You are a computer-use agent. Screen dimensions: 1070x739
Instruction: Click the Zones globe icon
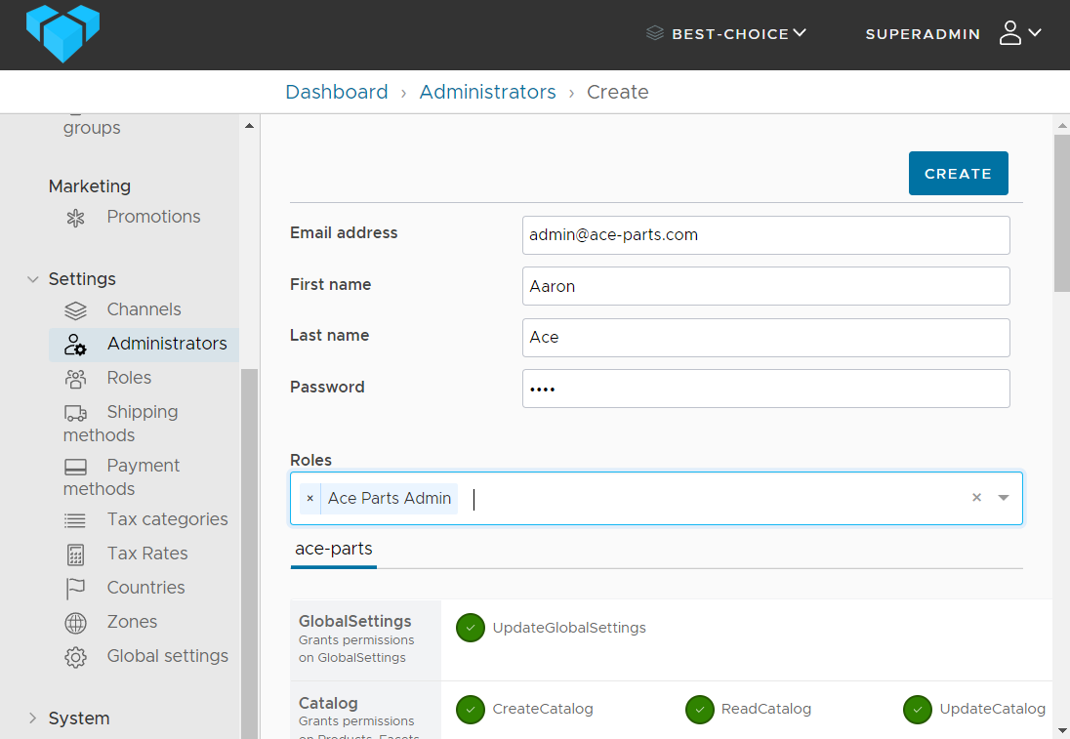(75, 623)
